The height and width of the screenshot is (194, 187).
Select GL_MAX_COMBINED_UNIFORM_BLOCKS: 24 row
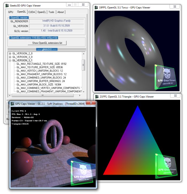[x=41, y=78]
